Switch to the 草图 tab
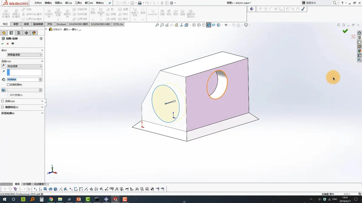Screen dimensions: 362x203 [x=16, y=24]
